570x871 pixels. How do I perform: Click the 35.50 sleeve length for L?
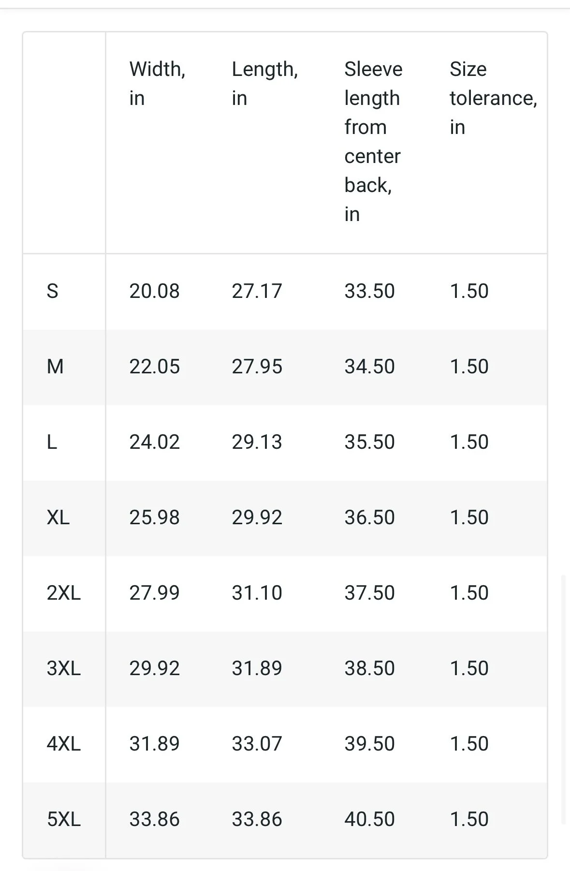[369, 442]
